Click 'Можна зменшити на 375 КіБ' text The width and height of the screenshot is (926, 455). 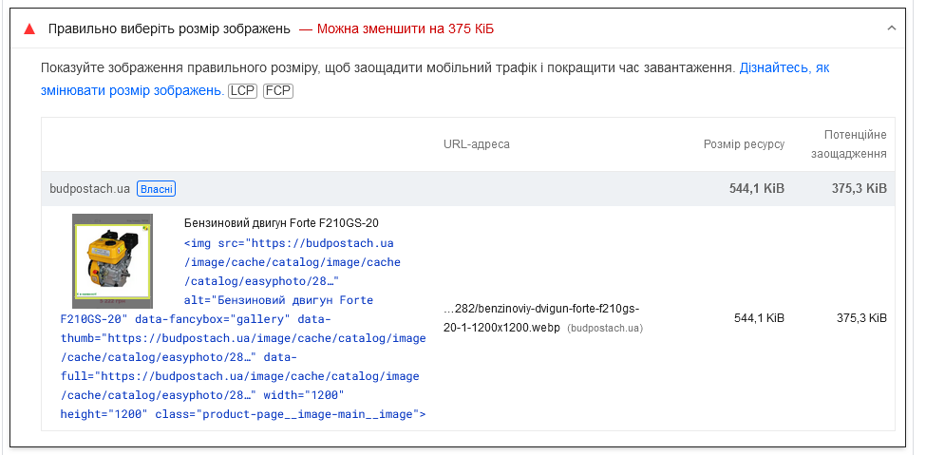click(406, 28)
